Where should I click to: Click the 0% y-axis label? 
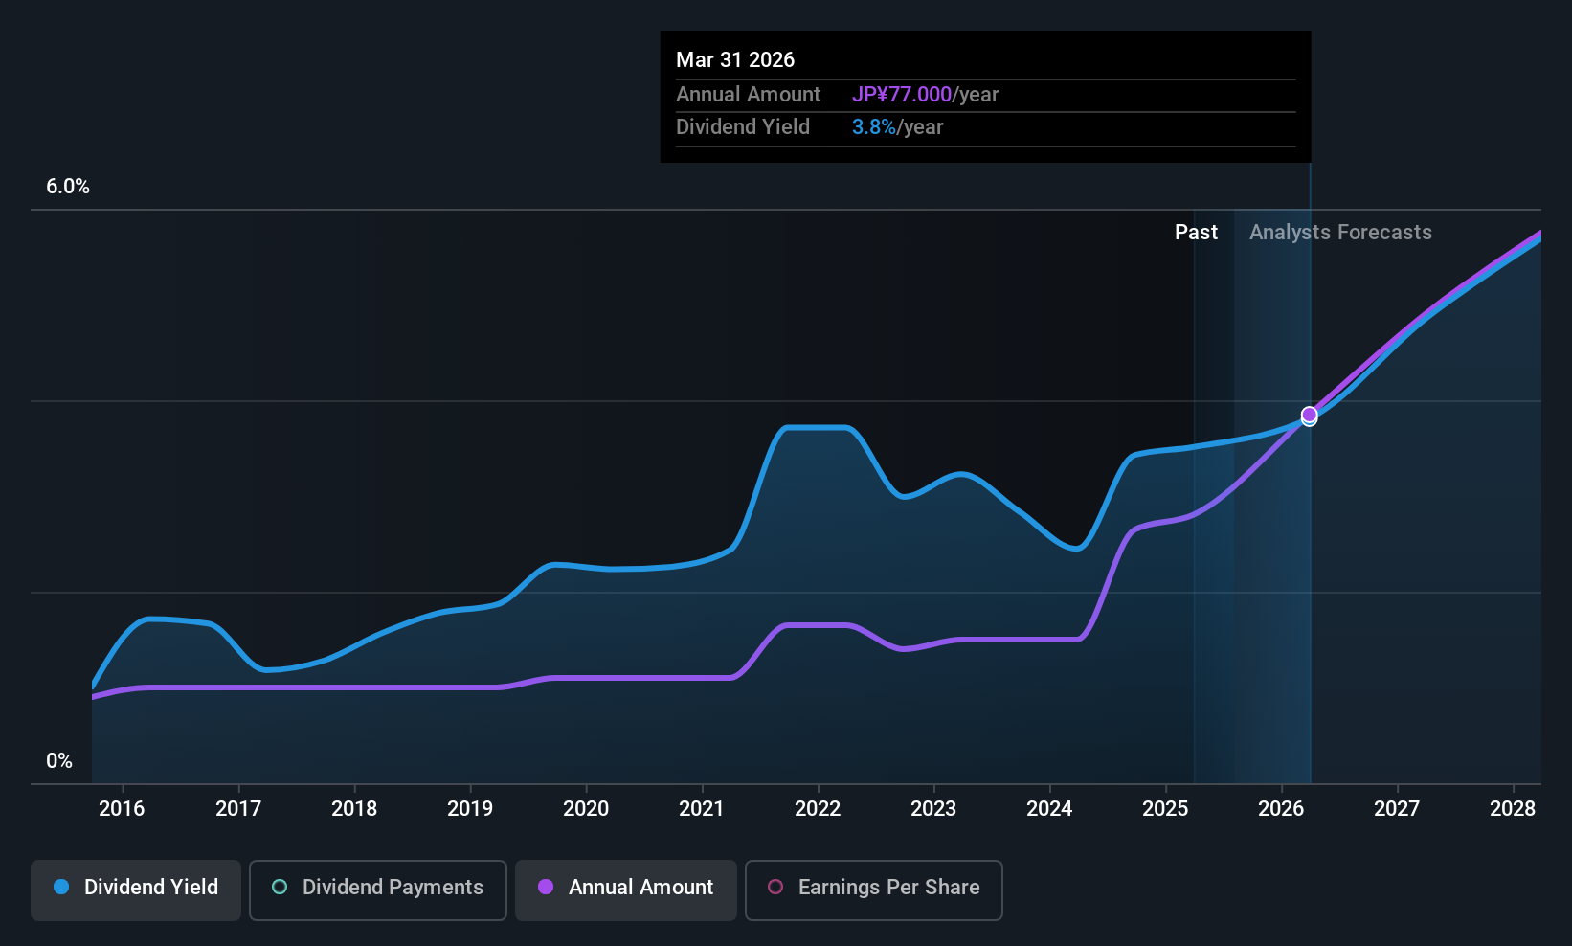(x=59, y=761)
